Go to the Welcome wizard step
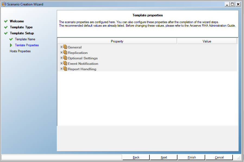The image size is (244, 162). coord(17,21)
